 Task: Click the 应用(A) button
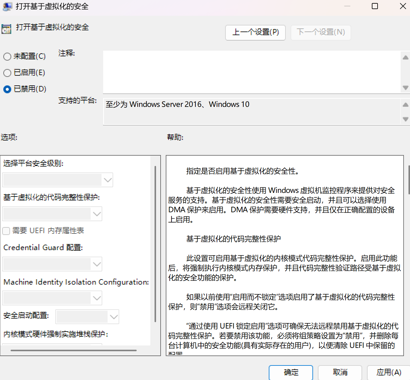pyautogui.click(x=388, y=372)
